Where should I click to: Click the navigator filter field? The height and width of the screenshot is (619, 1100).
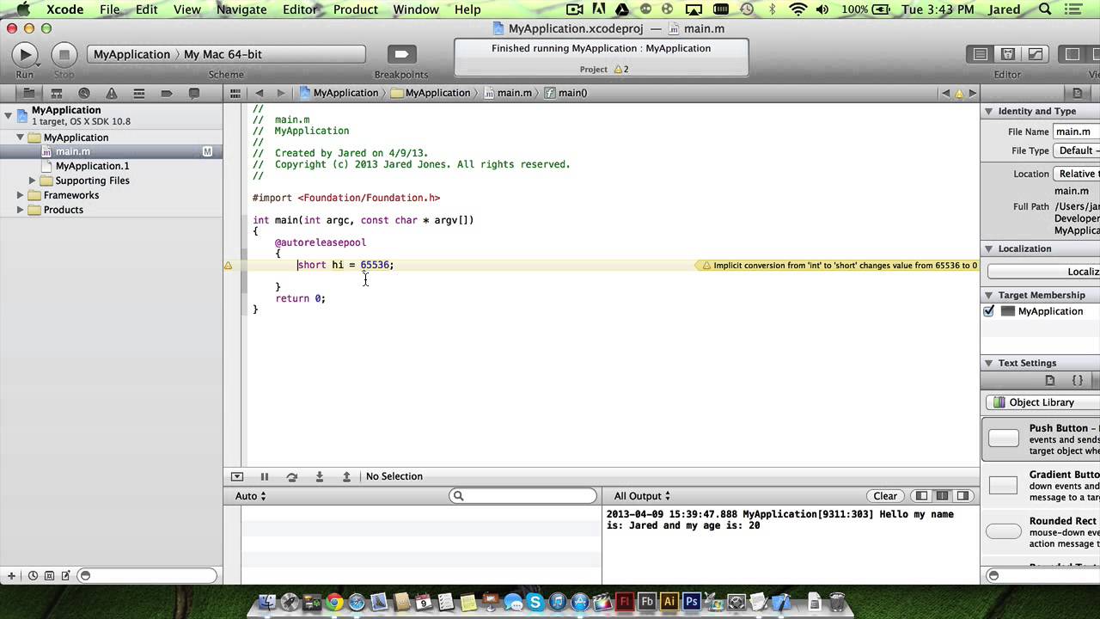point(147,576)
